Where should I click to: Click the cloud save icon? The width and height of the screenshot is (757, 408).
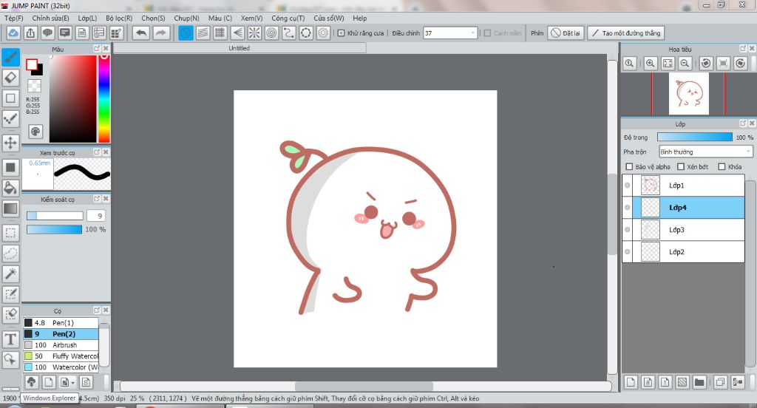(x=13, y=33)
